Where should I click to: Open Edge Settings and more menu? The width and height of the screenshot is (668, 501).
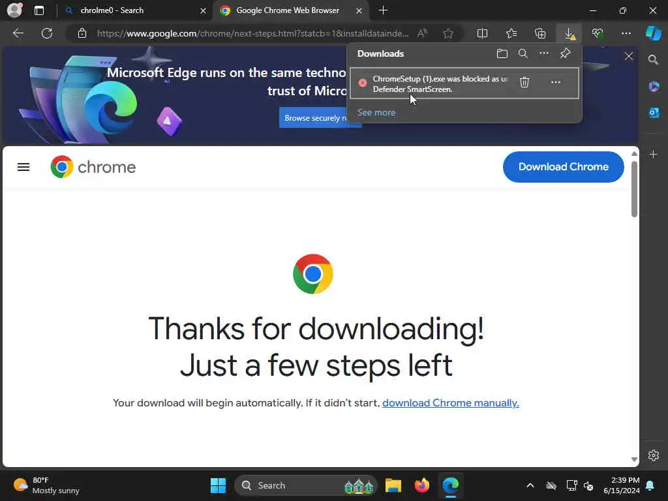626,33
